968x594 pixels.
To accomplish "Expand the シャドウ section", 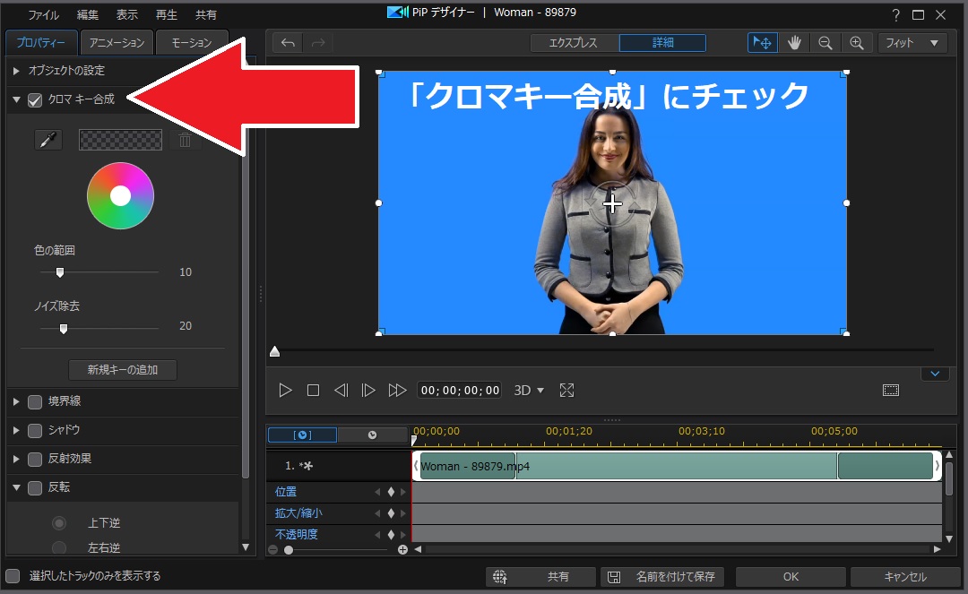I will click(x=16, y=430).
